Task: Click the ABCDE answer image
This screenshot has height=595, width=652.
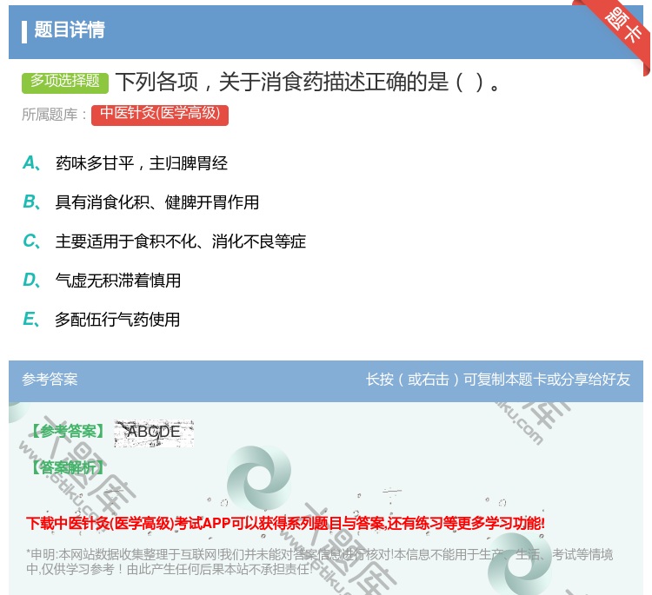Action: [x=154, y=433]
